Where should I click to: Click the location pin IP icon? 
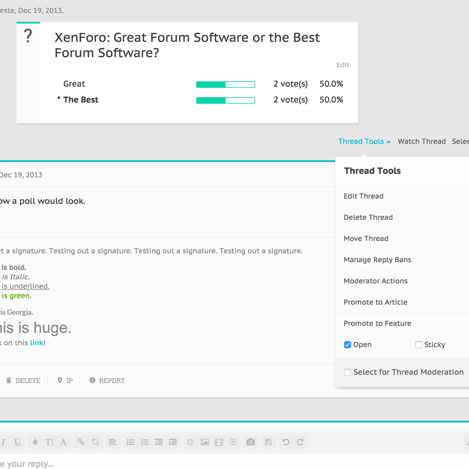pos(60,380)
